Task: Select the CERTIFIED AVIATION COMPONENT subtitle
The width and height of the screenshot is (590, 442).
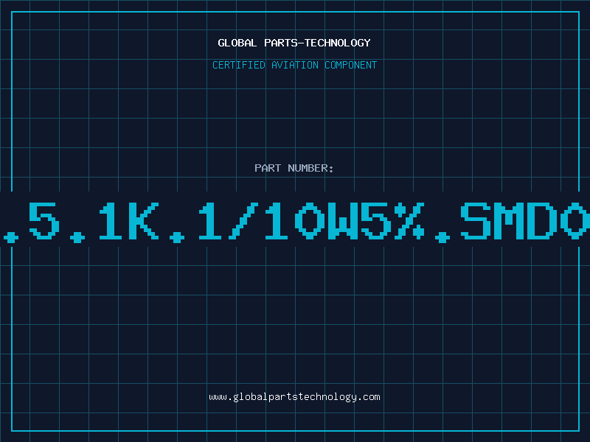Action: tap(294, 65)
